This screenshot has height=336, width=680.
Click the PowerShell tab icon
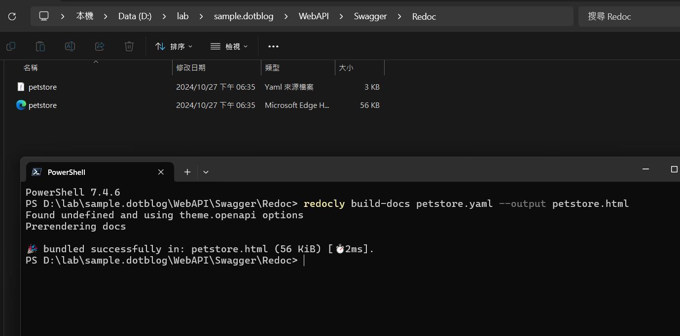pyautogui.click(x=36, y=172)
